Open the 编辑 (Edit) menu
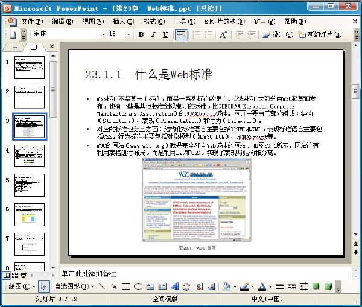Viewport: 362px width, 307px height. (x=62, y=22)
